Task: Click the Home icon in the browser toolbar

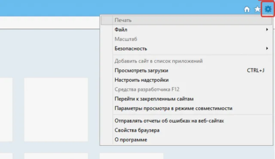Action: [x=247, y=9]
